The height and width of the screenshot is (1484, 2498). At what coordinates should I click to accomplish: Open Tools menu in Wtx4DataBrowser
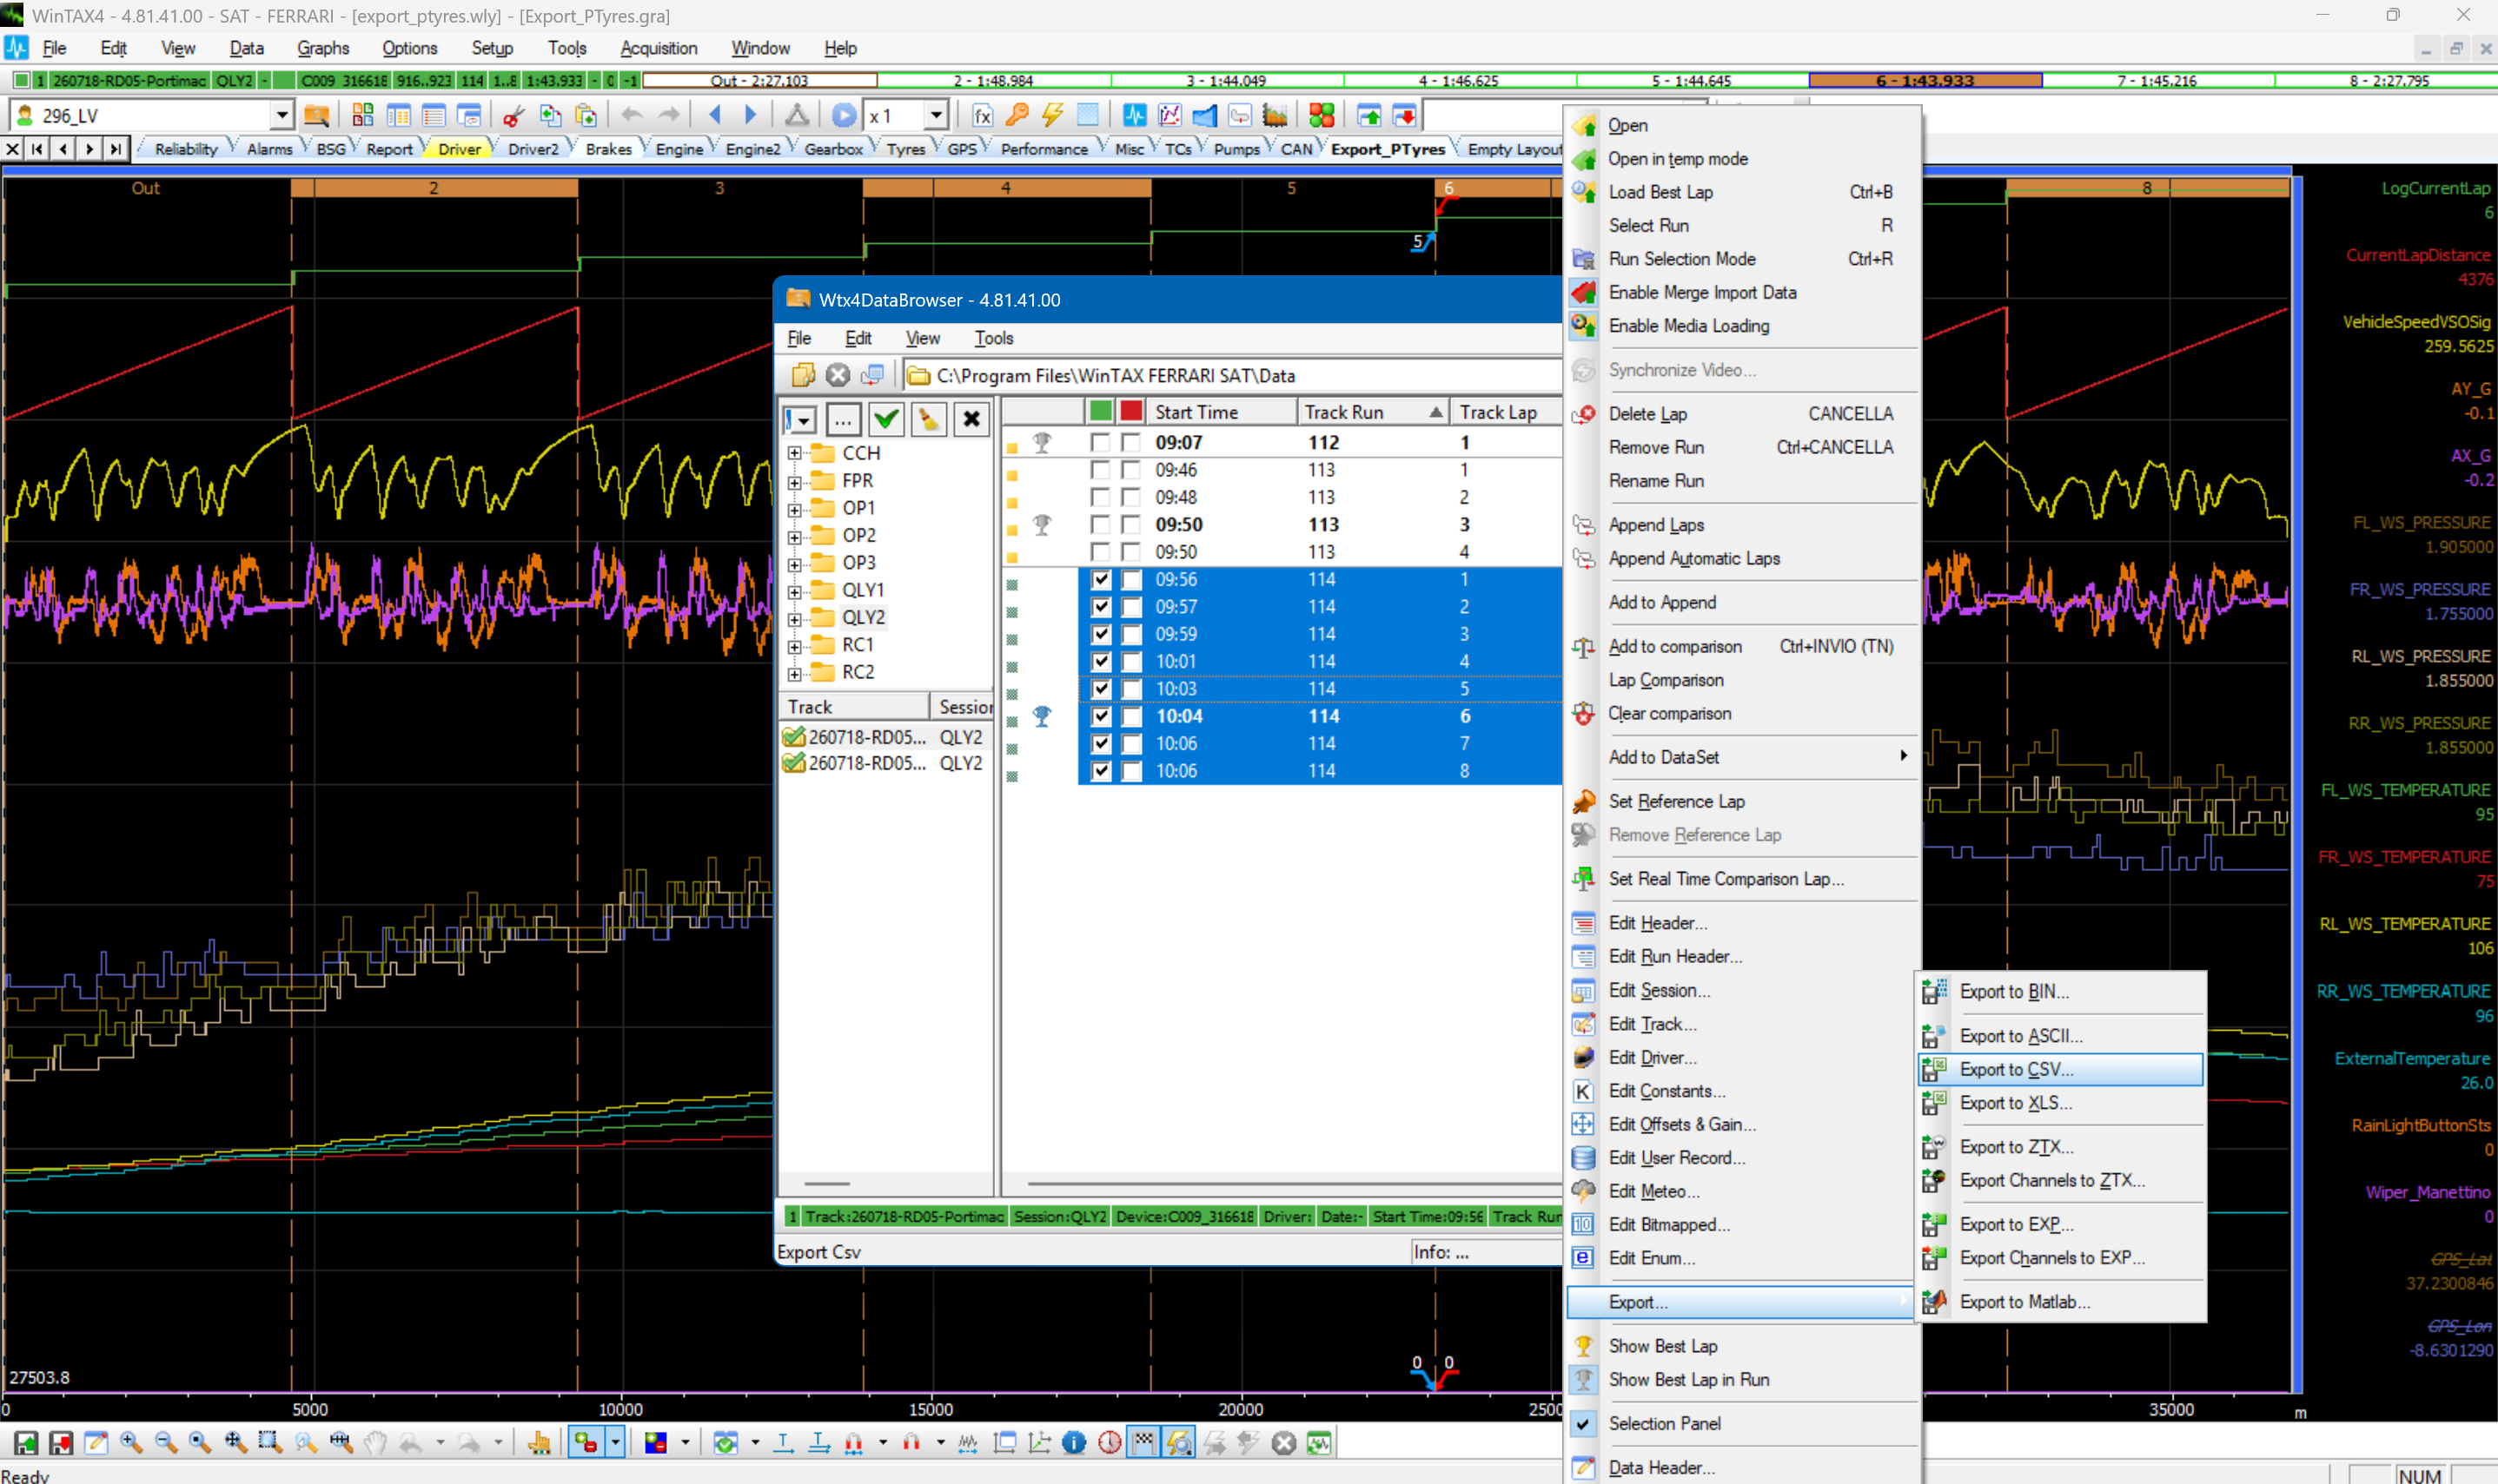point(993,338)
